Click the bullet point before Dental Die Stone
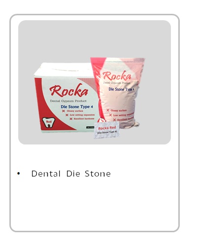This screenshot has width=197, height=250. tap(19, 174)
